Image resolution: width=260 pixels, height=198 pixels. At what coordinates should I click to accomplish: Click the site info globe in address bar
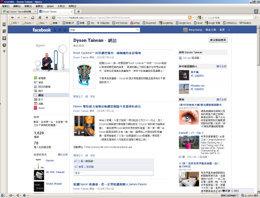[x=53, y=17]
